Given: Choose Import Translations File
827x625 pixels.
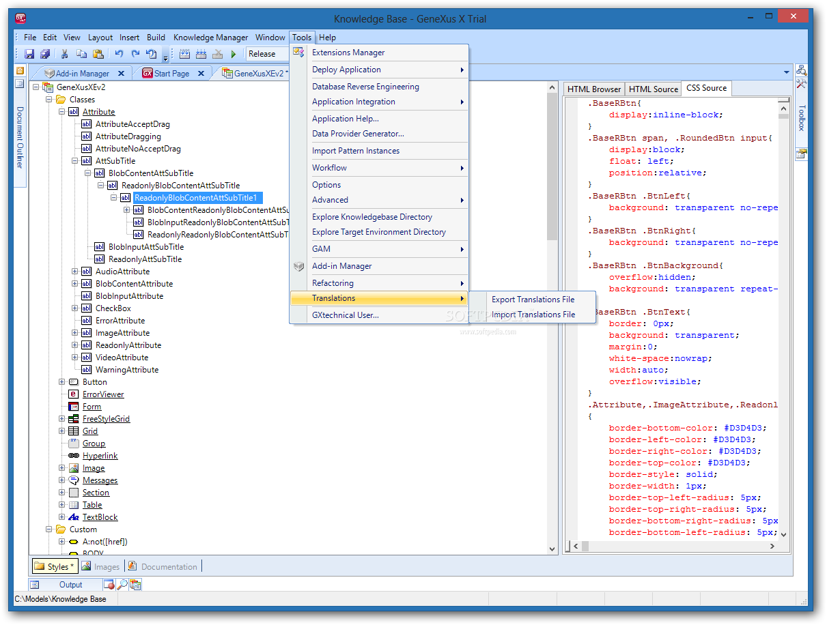Looking at the screenshot, I should pyautogui.click(x=533, y=315).
